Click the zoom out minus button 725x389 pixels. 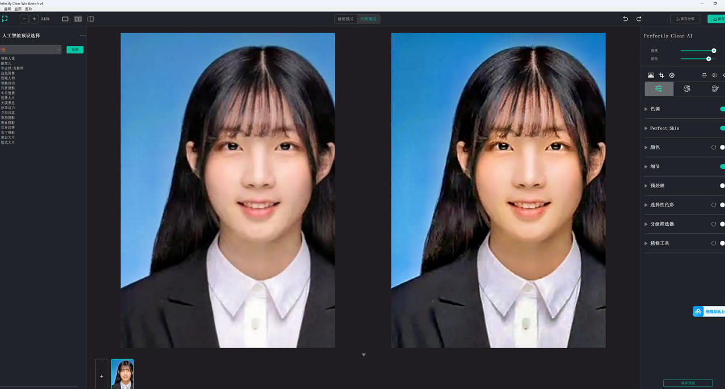click(x=24, y=19)
